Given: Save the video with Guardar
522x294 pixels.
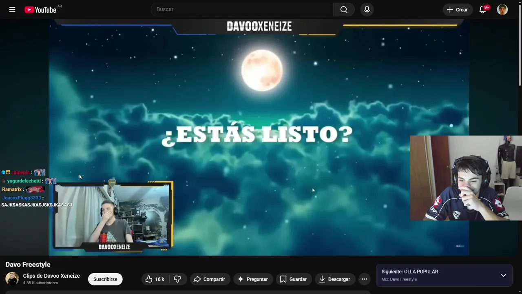Looking at the screenshot, I should click(x=294, y=279).
